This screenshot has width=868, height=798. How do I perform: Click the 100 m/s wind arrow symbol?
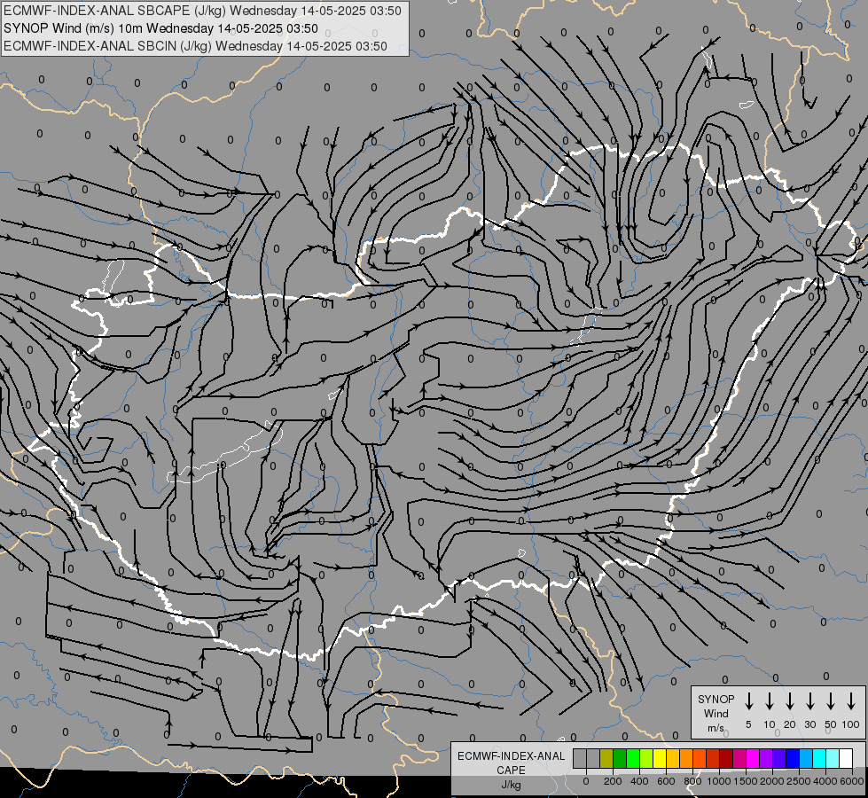coord(851,701)
